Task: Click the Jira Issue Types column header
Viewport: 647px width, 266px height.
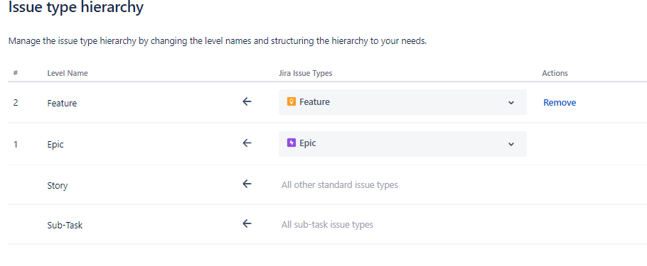Action: point(305,73)
